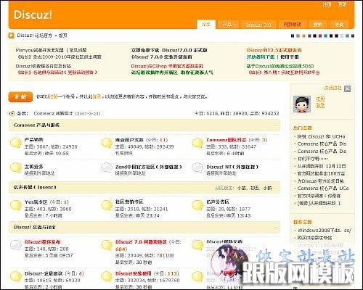Open sidebar topic containing 12月12日
Viewport: 363px width, 290px height.
(x=322, y=166)
